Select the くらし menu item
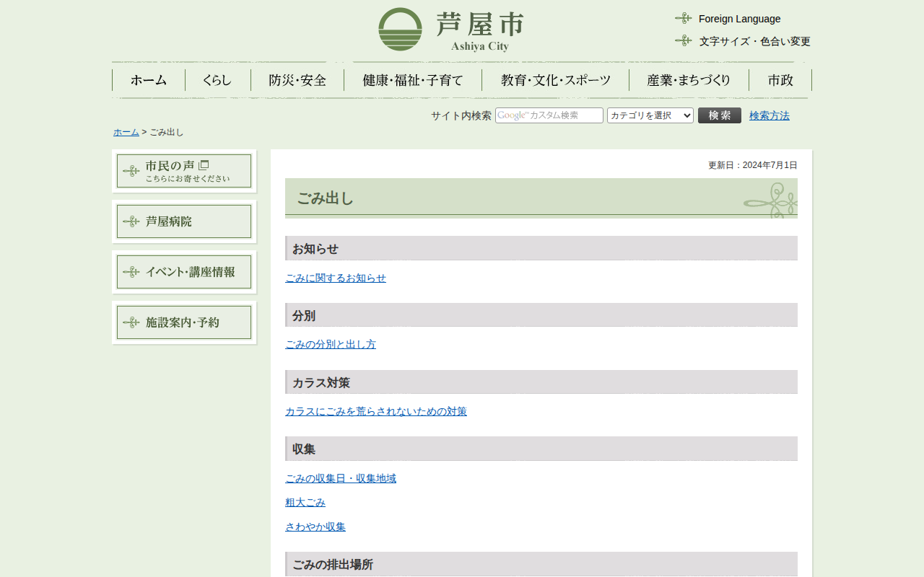The image size is (924, 577). click(x=217, y=80)
